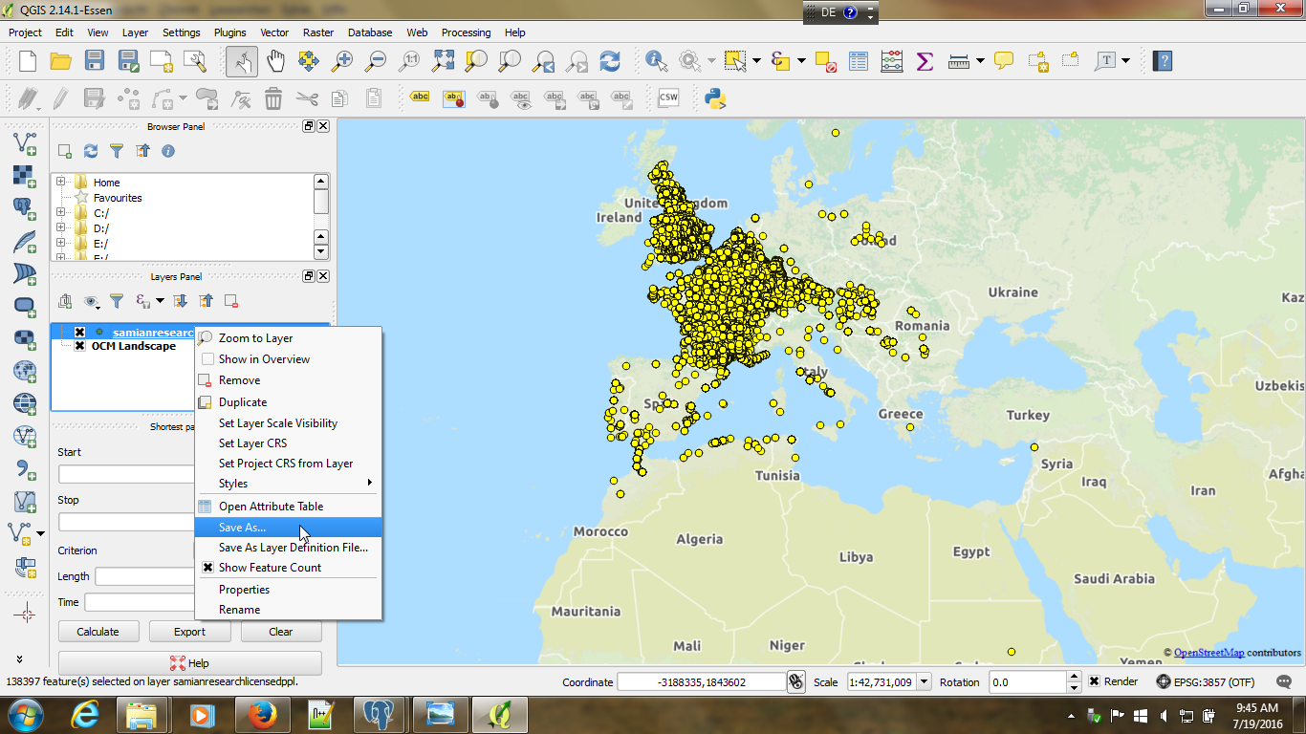Select Zoom to Layer menu entry
The width and height of the screenshot is (1306, 734).
[x=288, y=338]
